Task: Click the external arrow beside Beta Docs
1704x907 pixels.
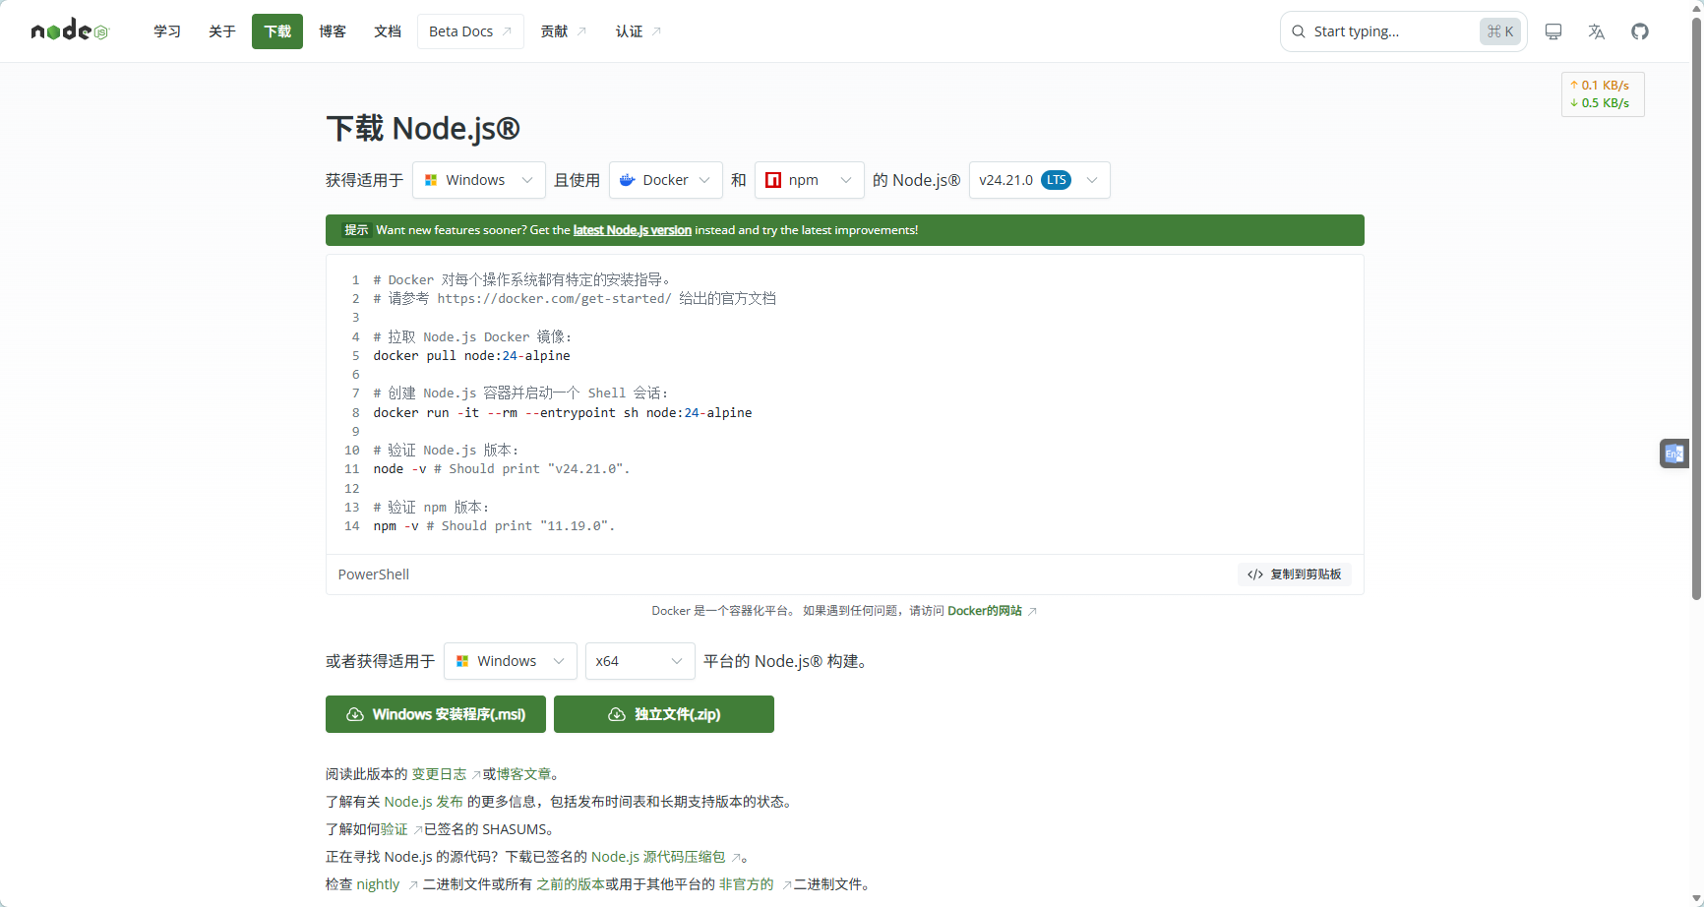Action: click(507, 31)
